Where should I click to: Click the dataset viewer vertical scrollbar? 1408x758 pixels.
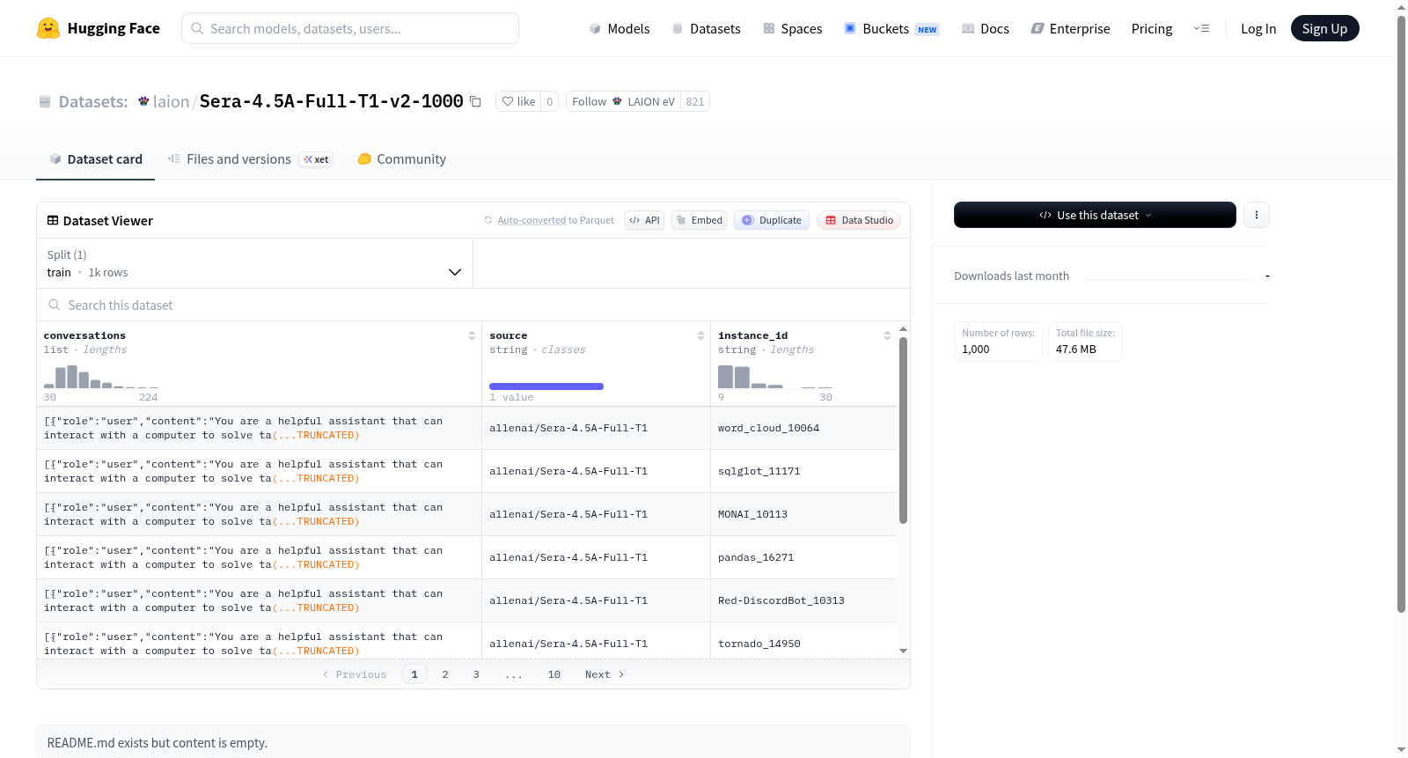[x=903, y=431]
